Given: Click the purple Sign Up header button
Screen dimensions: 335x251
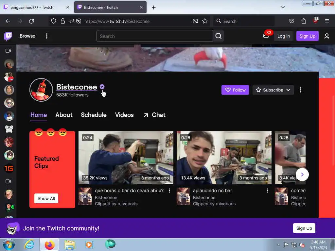Looking at the screenshot, I should [x=307, y=36].
